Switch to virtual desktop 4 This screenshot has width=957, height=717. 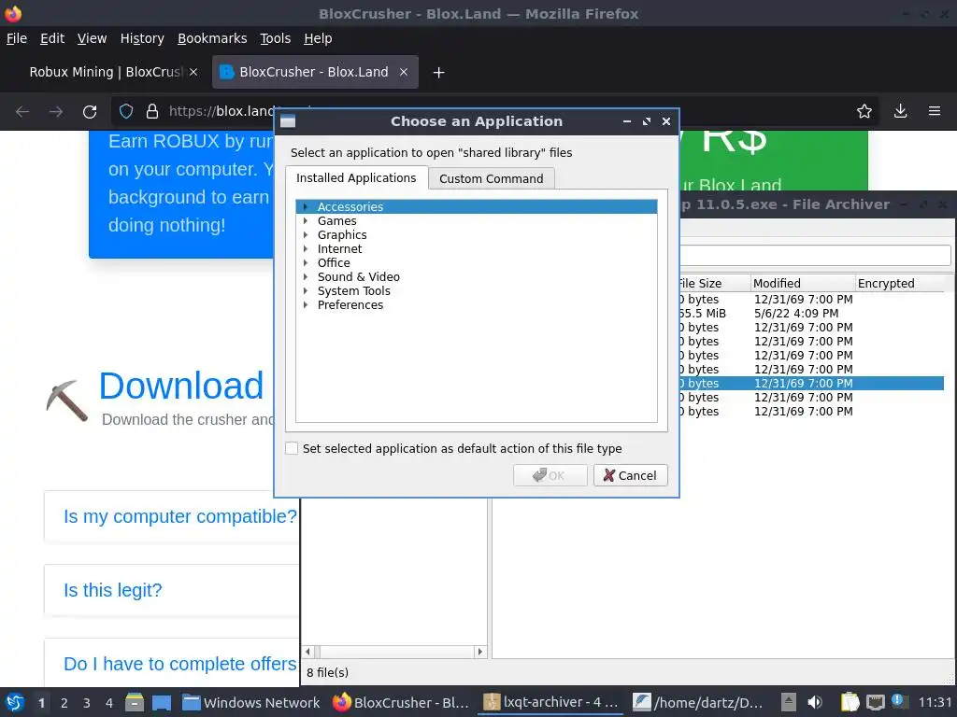point(109,703)
